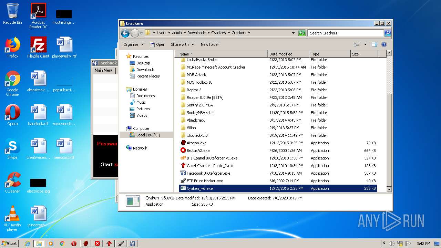Click the volume icon in system tray
This screenshot has height=248, width=441.
pyautogui.click(x=392, y=244)
